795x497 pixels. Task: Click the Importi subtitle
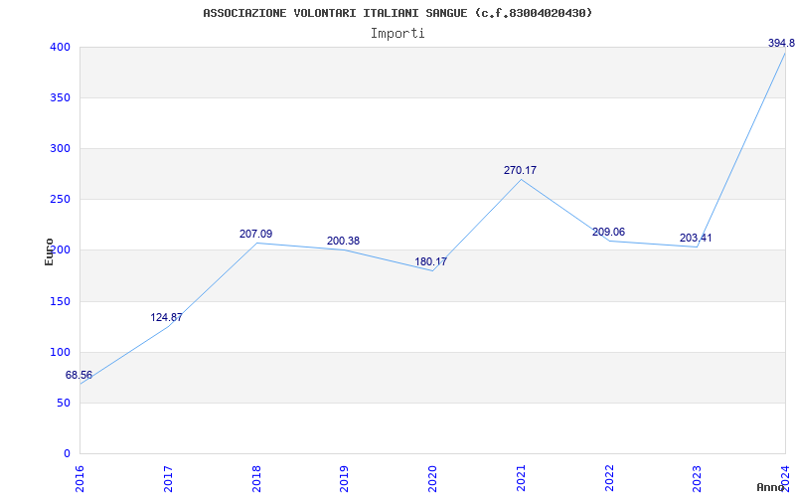(x=397, y=34)
